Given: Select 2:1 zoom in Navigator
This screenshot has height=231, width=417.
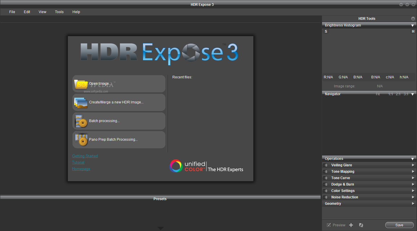Looking at the screenshot, I should click(x=398, y=94).
